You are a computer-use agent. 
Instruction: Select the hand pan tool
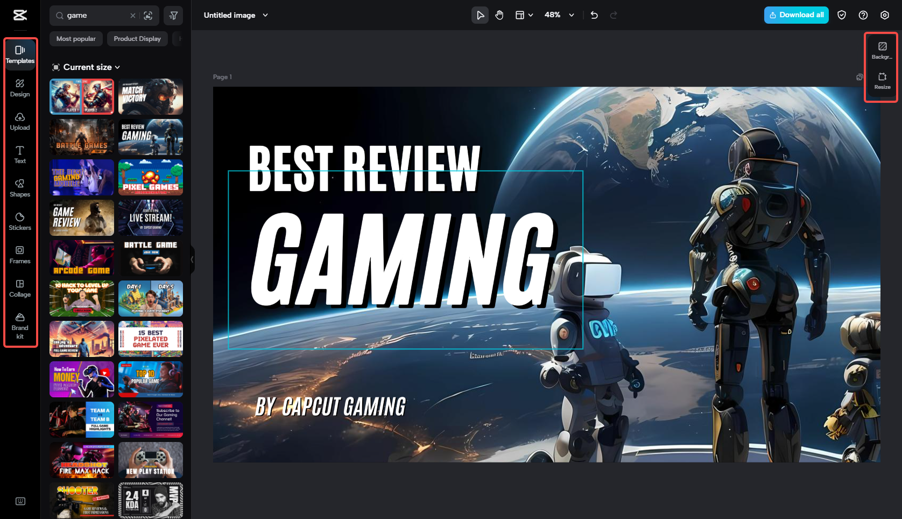499,15
